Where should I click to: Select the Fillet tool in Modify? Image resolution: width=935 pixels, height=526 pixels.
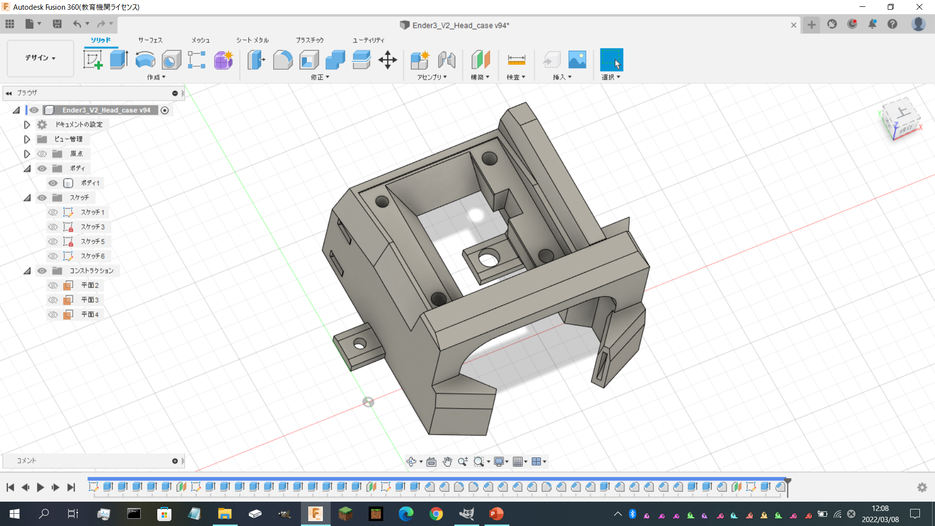pos(282,60)
